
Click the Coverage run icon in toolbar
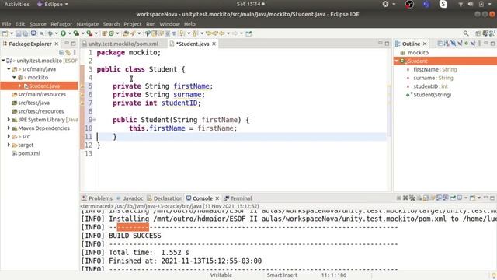pyautogui.click(x=76, y=33)
